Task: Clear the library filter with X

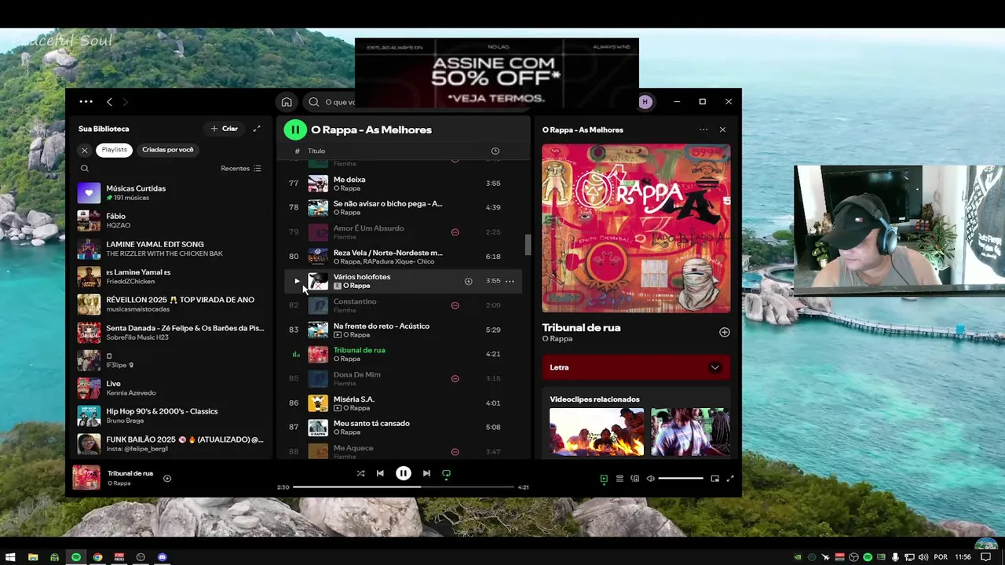Action: tap(85, 150)
